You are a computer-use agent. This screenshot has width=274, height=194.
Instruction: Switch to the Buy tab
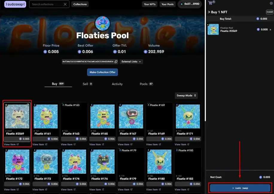(58, 84)
